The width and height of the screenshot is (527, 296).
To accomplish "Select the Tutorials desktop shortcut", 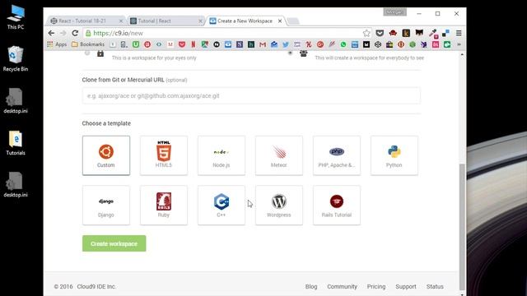I will pos(16,143).
